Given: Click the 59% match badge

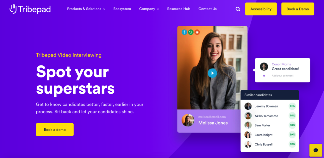Looking at the screenshot, I should click(x=292, y=135).
